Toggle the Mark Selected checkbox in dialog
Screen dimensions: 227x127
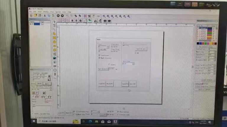tap(99, 58)
